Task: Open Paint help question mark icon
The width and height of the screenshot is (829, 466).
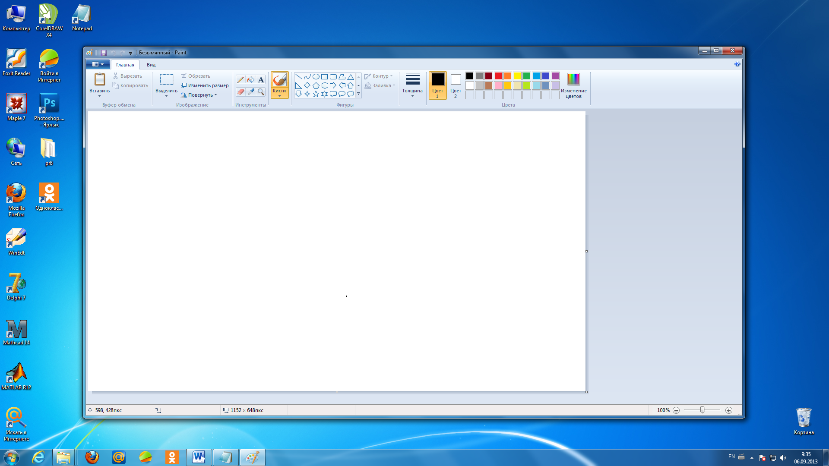Action: 737,64
